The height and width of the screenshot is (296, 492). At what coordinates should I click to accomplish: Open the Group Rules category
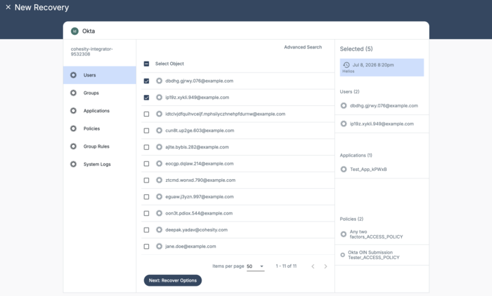pyautogui.click(x=100, y=146)
